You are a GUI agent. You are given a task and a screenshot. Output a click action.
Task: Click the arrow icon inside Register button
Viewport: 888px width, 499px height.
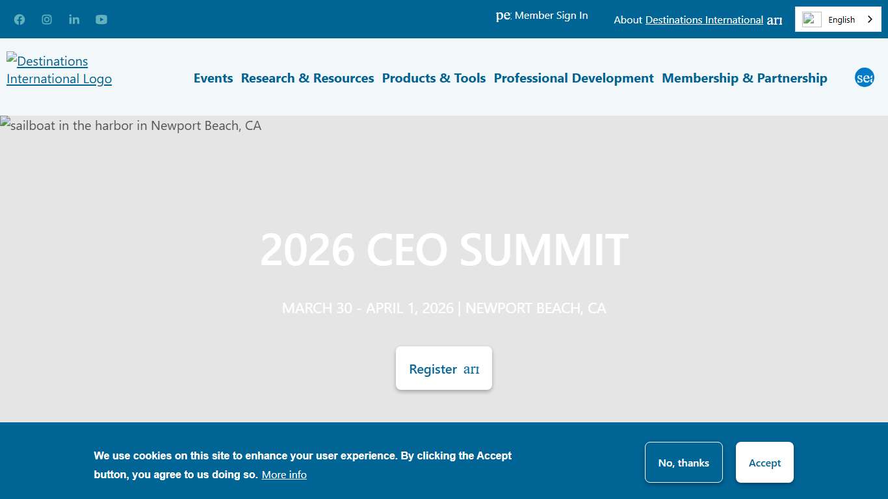point(471,369)
